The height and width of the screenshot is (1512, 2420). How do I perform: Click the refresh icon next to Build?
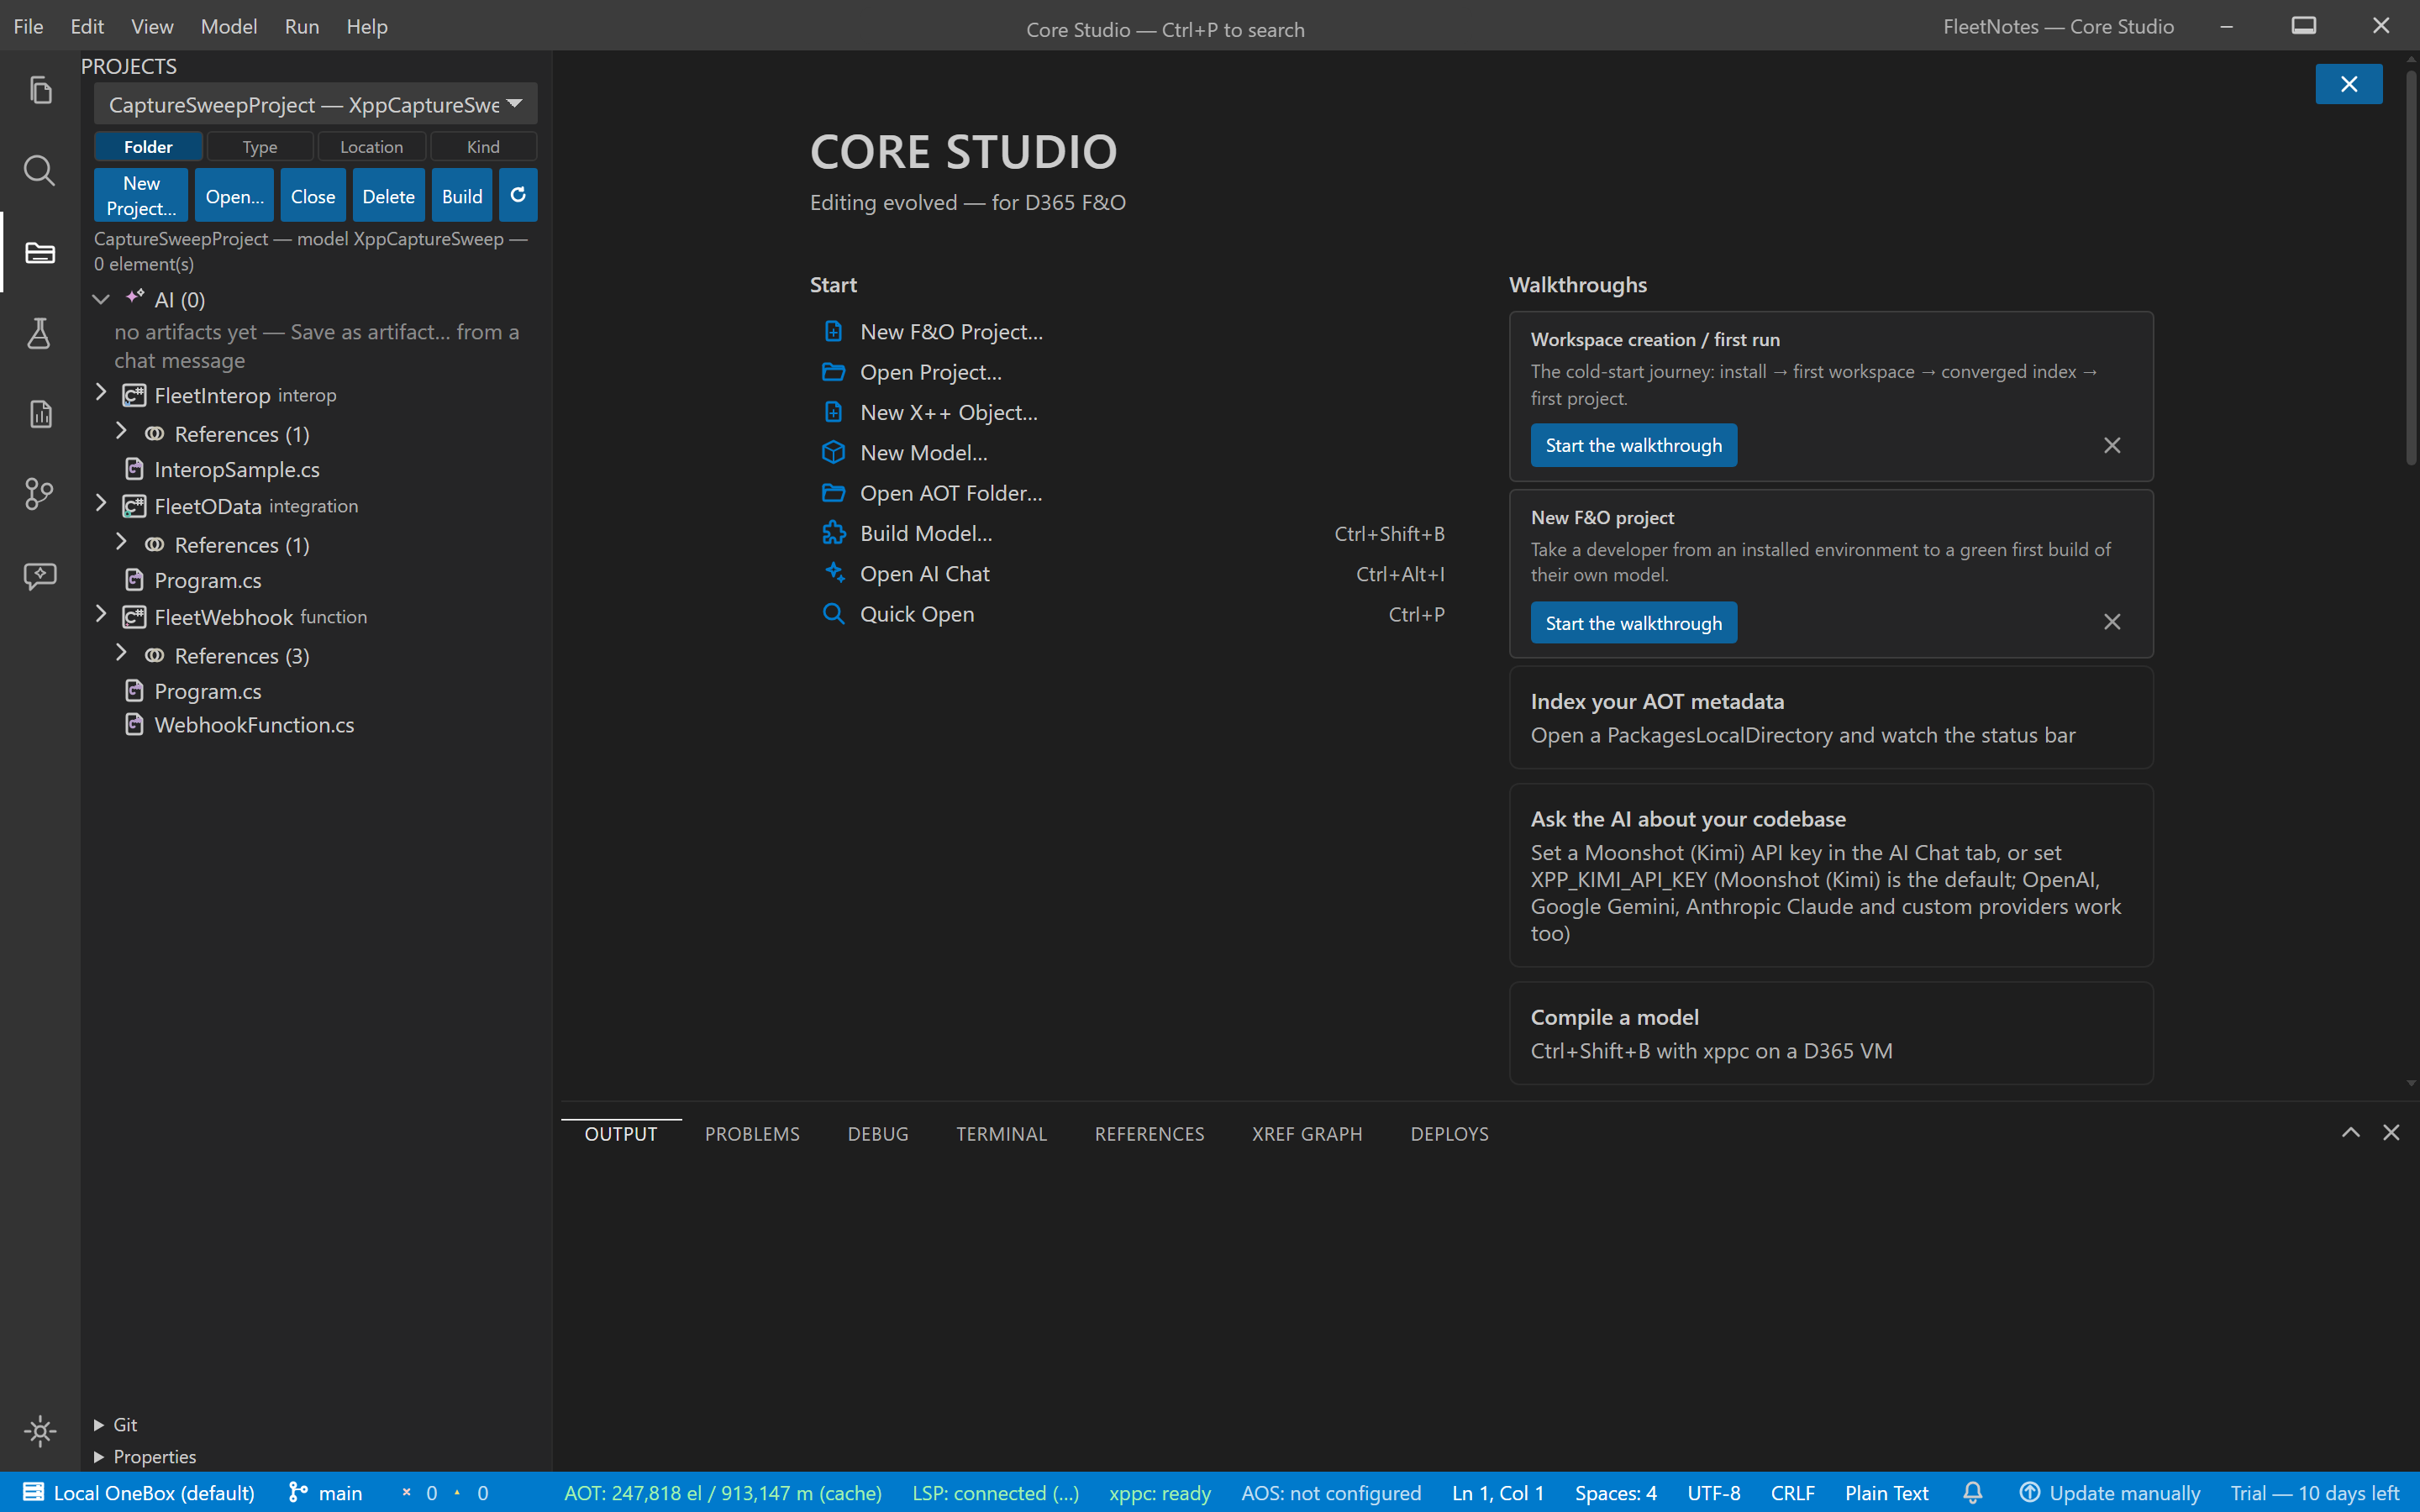click(x=518, y=195)
